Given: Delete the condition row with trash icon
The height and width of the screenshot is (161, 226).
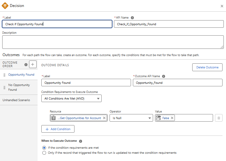Looking at the screenshot, I should click(x=219, y=118).
